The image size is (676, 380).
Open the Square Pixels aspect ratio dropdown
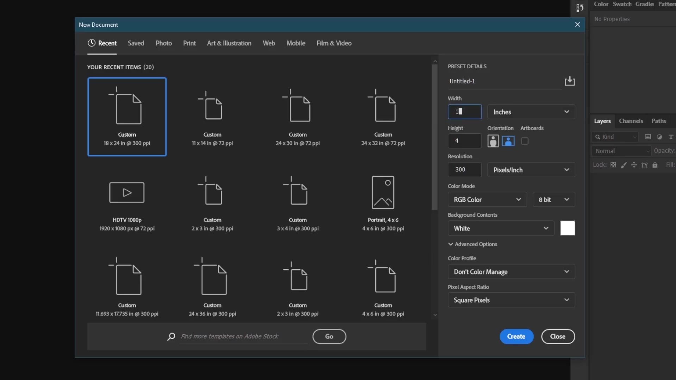(x=511, y=300)
